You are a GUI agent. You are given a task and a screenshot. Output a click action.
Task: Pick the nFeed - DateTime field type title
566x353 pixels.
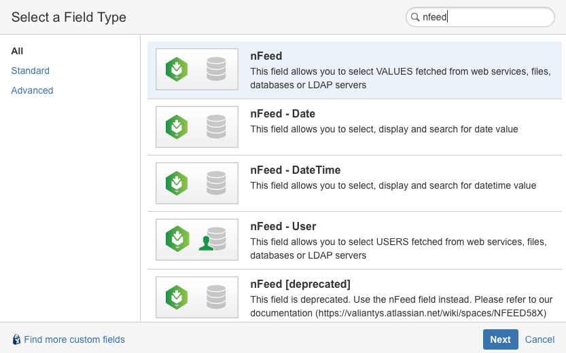coord(295,170)
